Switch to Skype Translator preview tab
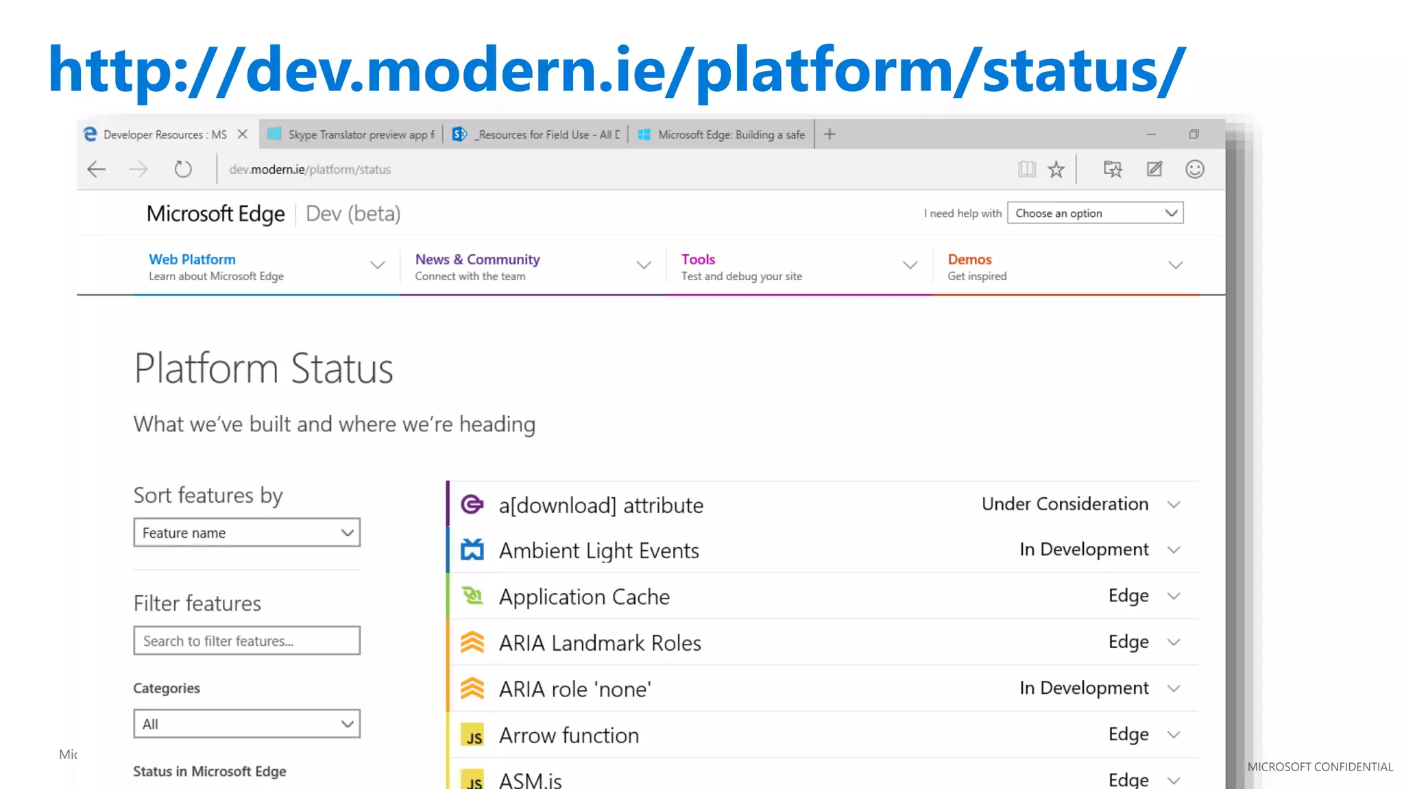Viewport: 1404px width, 789px height. [x=351, y=134]
